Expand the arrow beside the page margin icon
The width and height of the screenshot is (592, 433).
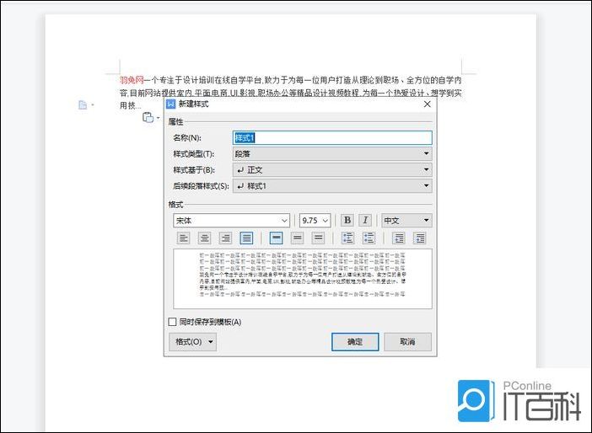point(93,104)
